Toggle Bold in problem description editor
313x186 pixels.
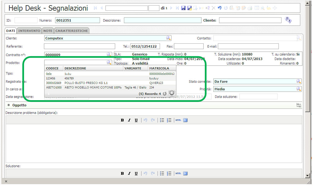coord(122,120)
